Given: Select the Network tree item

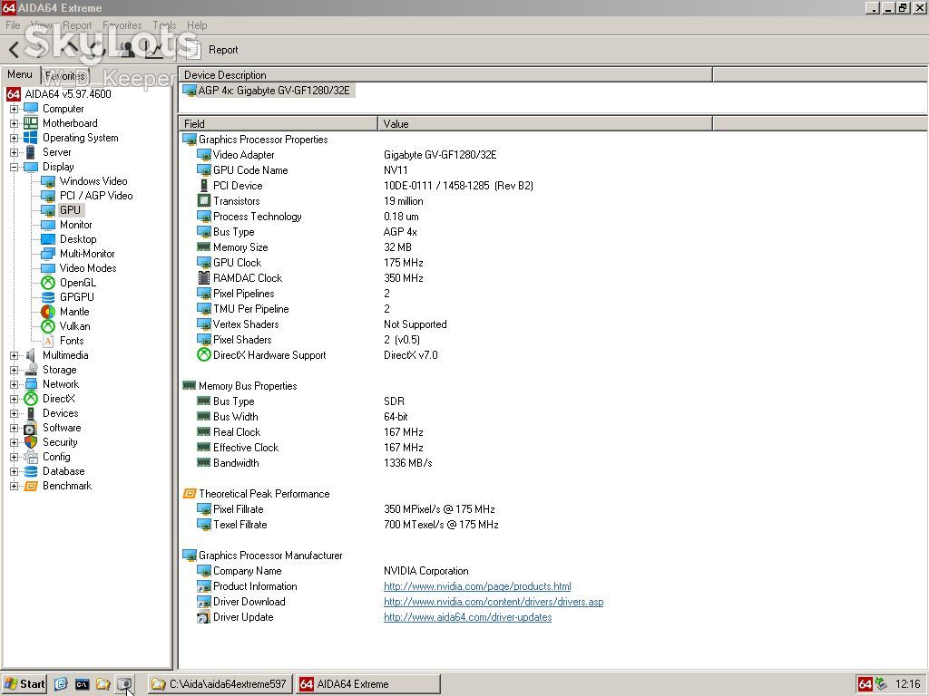Looking at the screenshot, I should click(61, 384).
